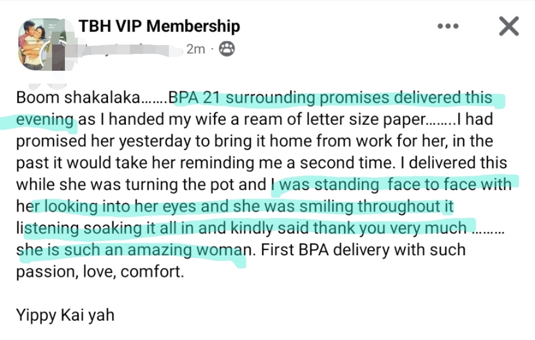Click the text "passion, love, comfort."
This screenshot has height=340, width=535.
pyautogui.click(x=100, y=272)
